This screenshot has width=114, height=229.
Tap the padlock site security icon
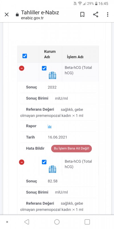(17, 15)
